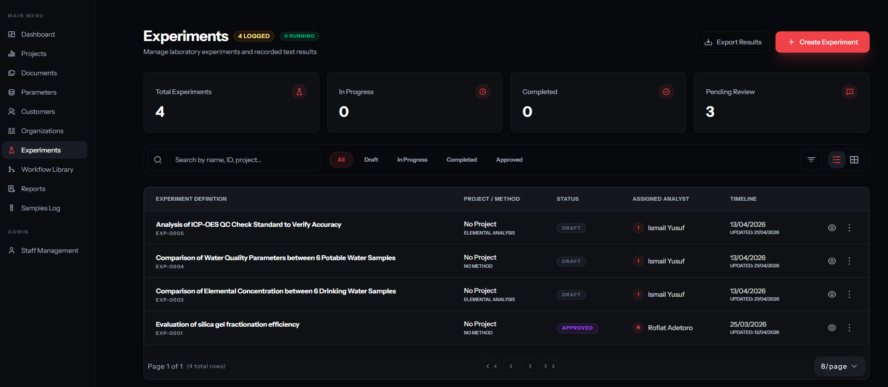Jump to first page of results

(x=492, y=366)
